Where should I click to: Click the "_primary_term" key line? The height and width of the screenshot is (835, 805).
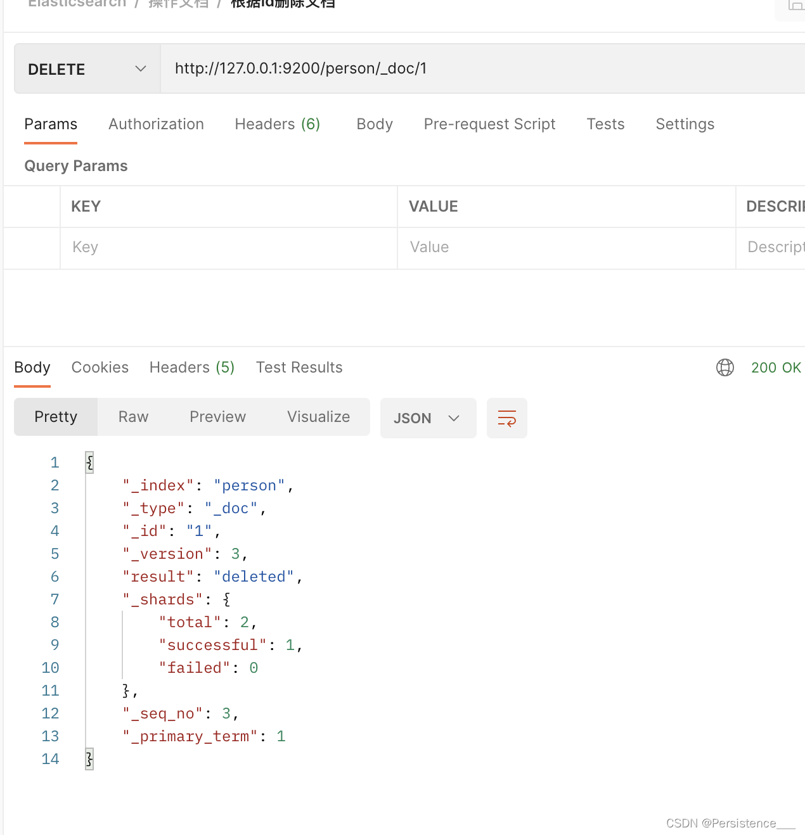tap(190, 737)
